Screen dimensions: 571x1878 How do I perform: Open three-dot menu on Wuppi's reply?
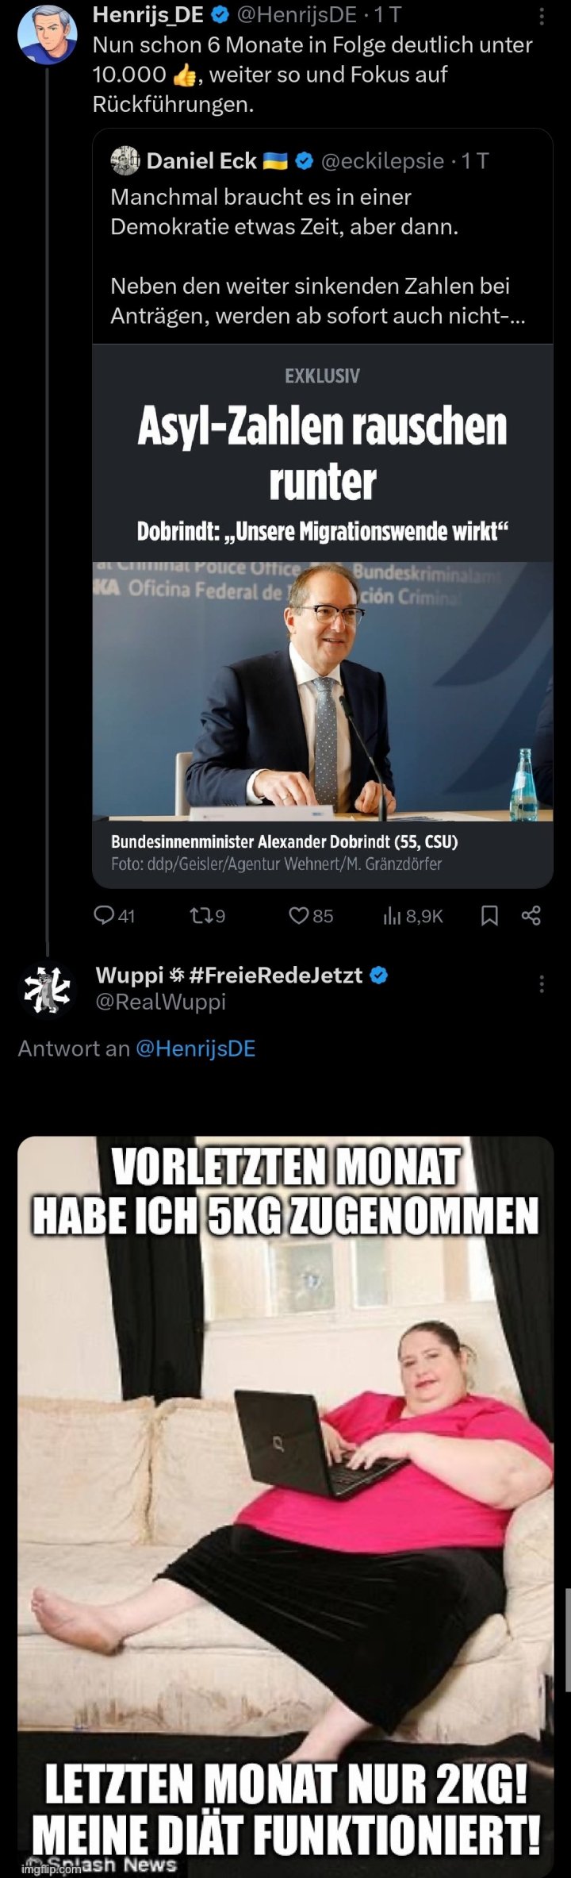coord(542,984)
